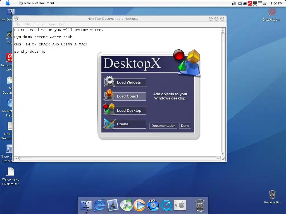Open the DVD clapperboard dock icon
The image size is (286, 214).
pos(153,205)
